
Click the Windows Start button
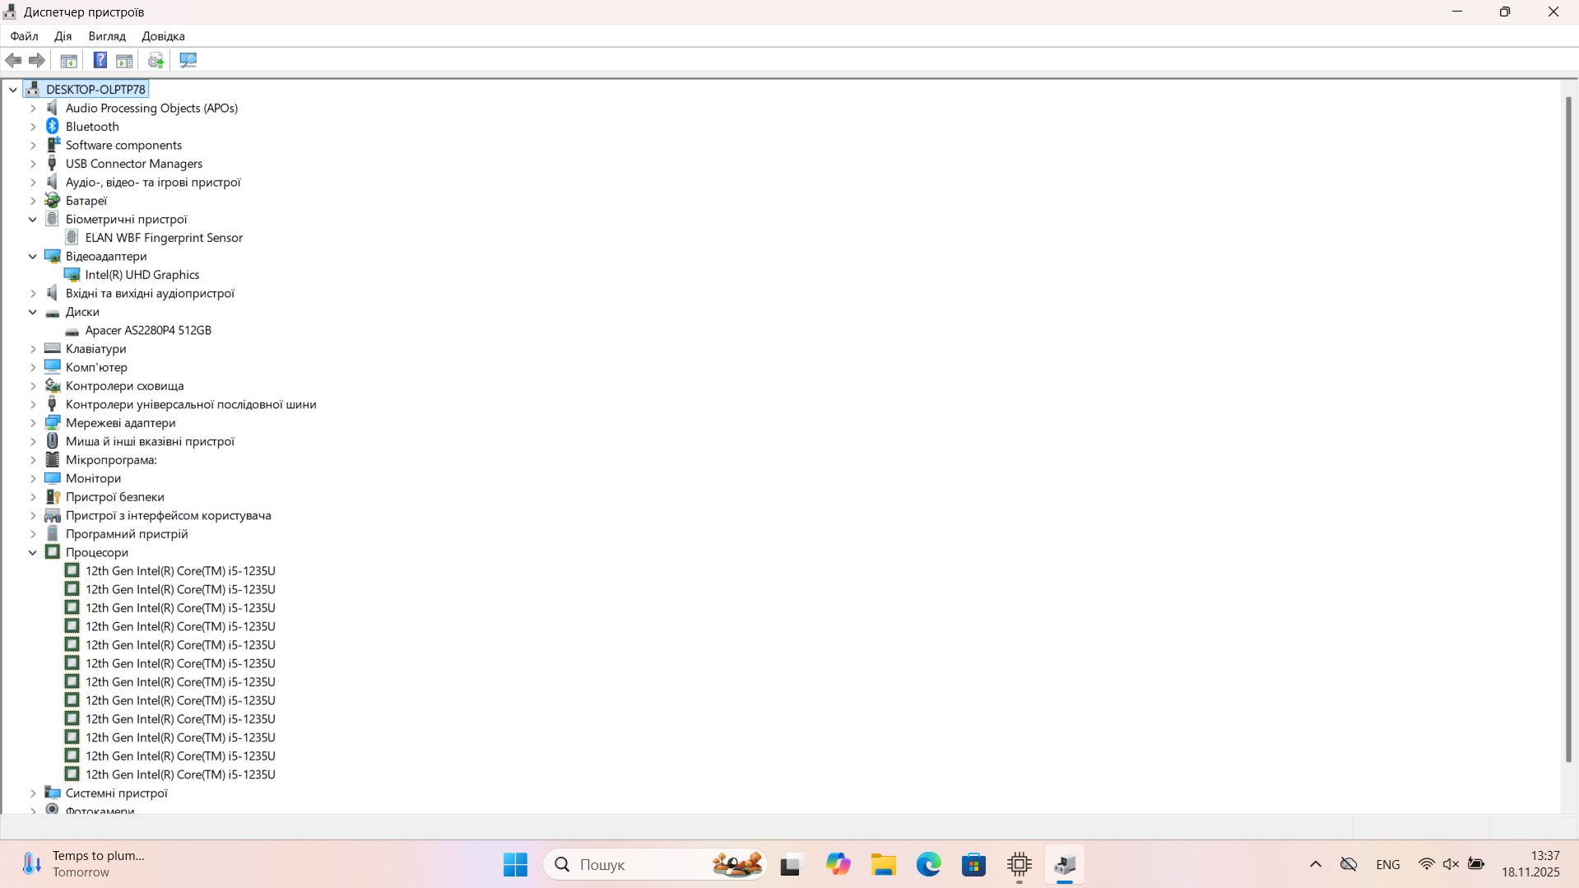tap(516, 864)
